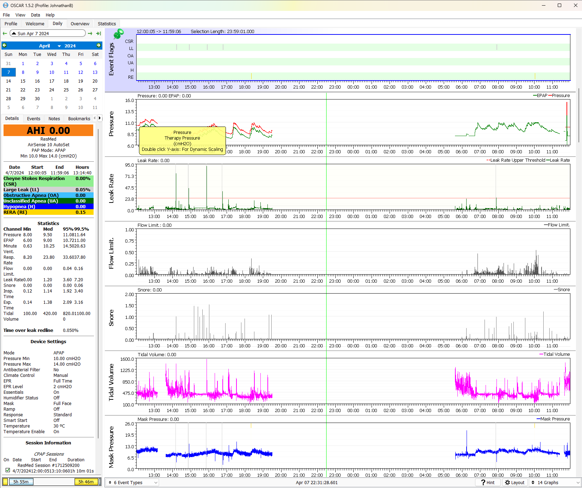Screen dimensions: 582x488
Task: Click the right RERA flag near 10:00
Action: [535, 76]
